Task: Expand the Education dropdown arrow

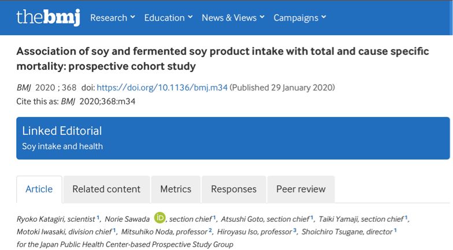Action: click(x=190, y=17)
